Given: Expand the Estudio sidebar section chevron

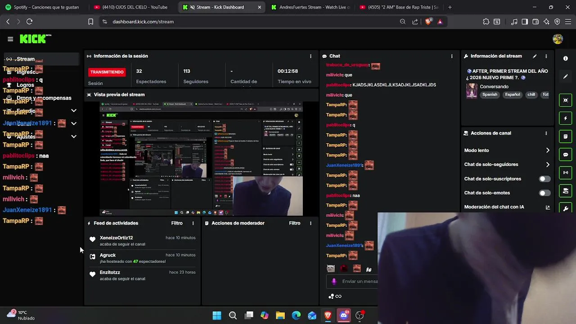Looking at the screenshot, I should (74, 111).
